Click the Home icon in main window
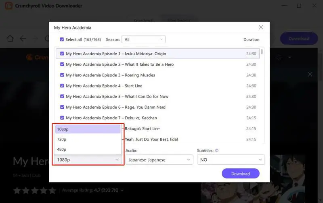This screenshot has height=203, width=323. tap(10, 38)
